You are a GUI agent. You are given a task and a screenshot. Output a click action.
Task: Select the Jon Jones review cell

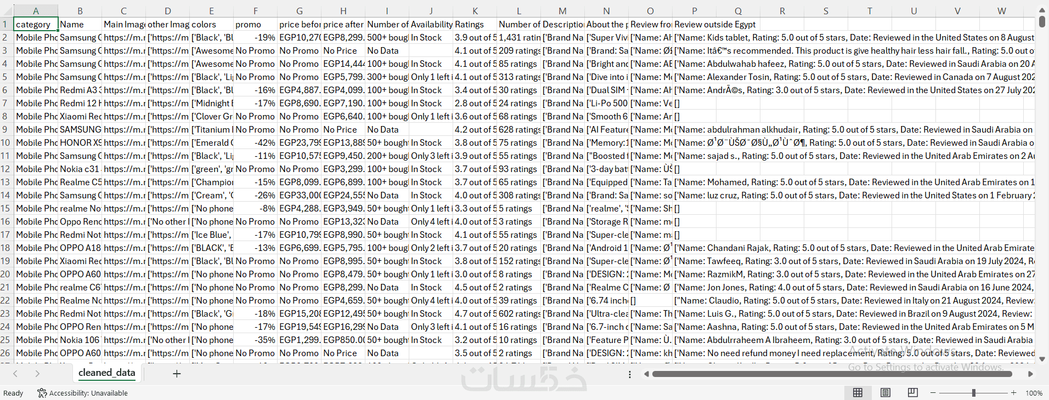(853, 287)
